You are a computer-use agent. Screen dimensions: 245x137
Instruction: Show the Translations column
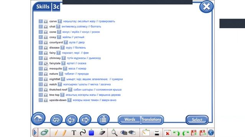[x=152, y=119]
